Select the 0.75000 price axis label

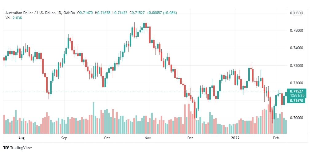point(296,31)
